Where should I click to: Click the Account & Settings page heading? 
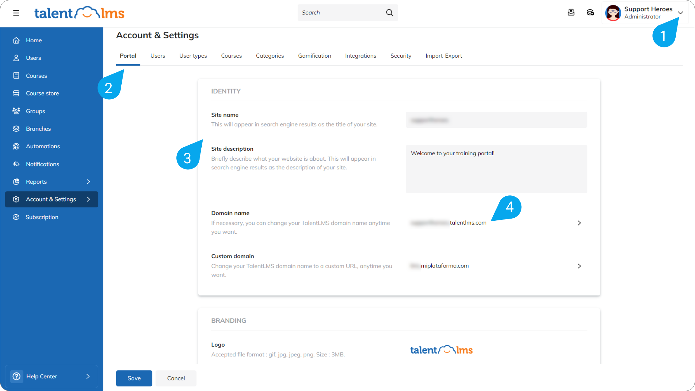coord(157,35)
